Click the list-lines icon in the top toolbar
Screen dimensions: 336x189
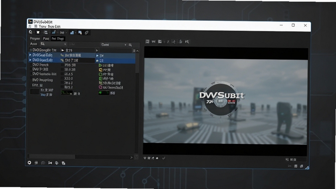click(45, 32)
